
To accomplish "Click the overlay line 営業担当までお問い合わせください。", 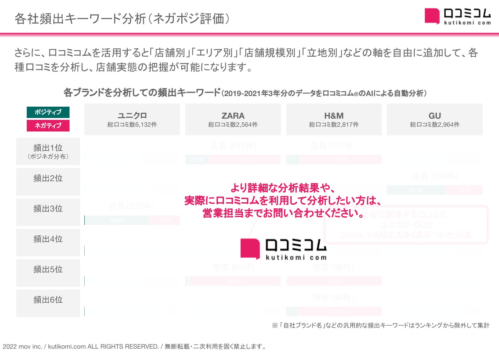I will point(283,213).
